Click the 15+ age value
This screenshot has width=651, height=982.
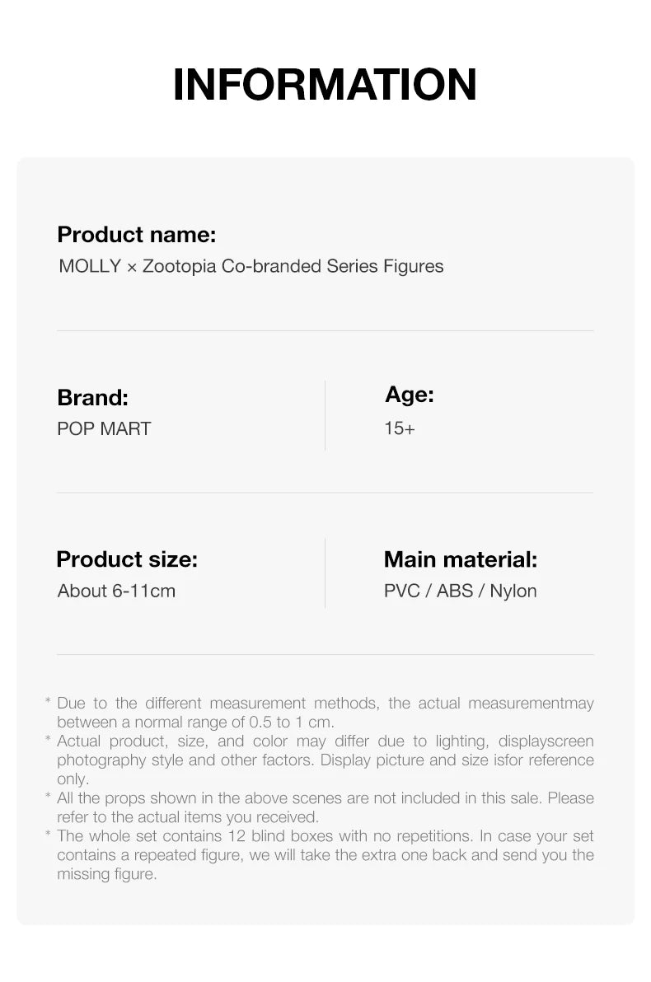point(400,428)
